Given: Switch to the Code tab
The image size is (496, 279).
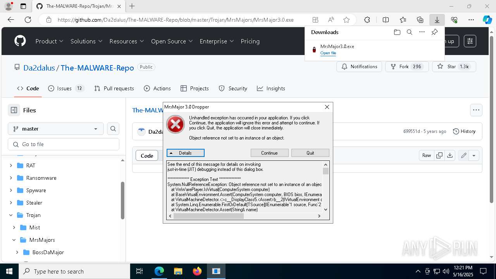Looking at the screenshot, I should click(28, 88).
